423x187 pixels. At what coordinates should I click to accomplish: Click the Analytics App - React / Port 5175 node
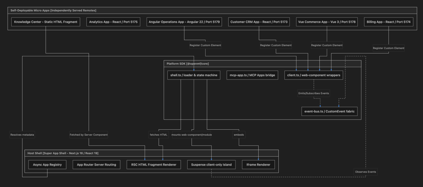113,22
